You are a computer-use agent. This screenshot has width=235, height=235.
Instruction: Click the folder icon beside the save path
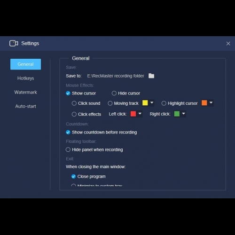(x=151, y=76)
